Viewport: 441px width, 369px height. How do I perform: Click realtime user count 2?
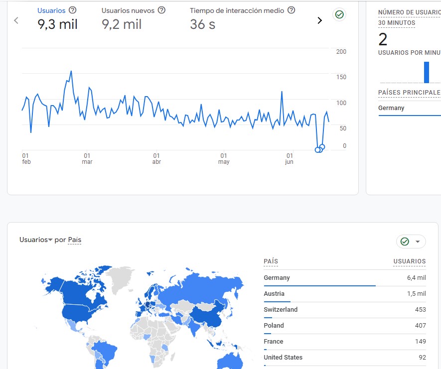[383, 39]
